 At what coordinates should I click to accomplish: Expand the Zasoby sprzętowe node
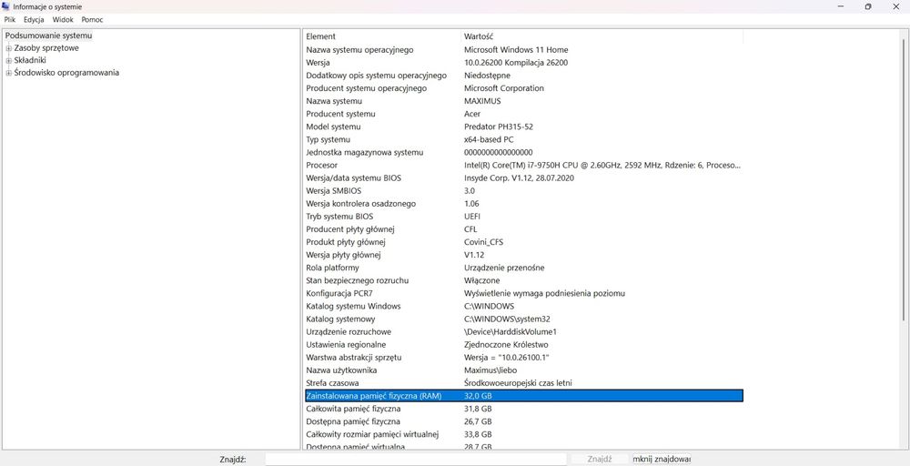click(9, 48)
